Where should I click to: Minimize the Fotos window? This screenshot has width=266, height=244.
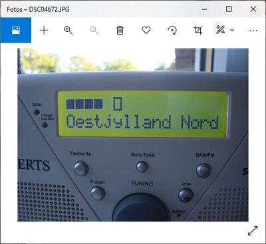205,9
